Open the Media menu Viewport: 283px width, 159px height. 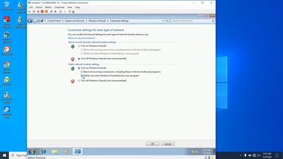pyautogui.click(x=48, y=8)
